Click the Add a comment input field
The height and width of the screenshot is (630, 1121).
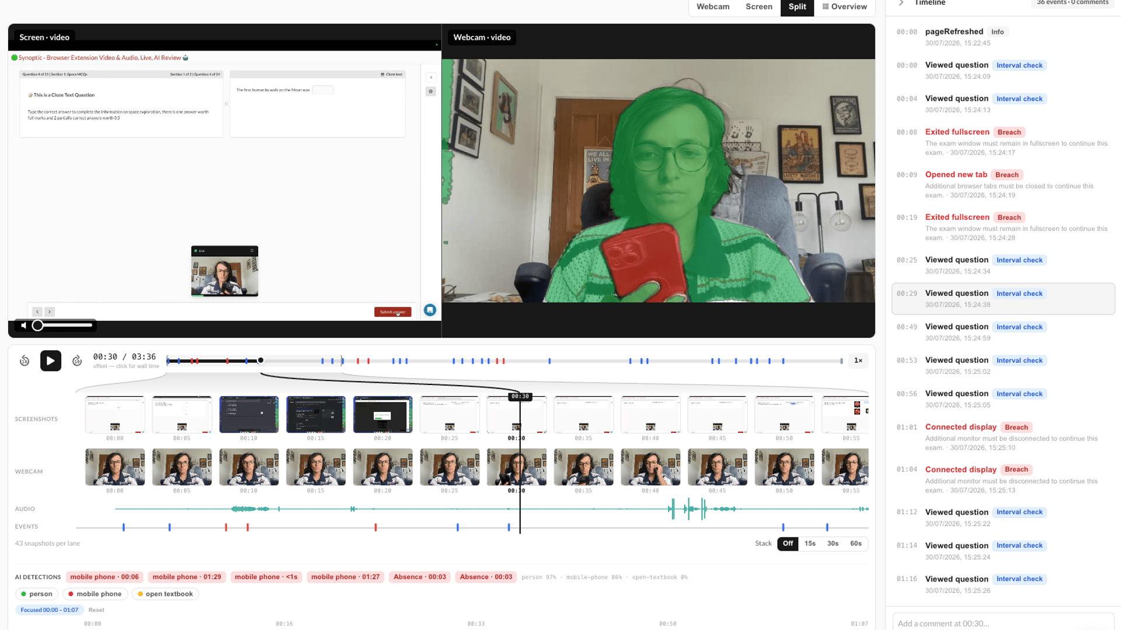point(1003,623)
